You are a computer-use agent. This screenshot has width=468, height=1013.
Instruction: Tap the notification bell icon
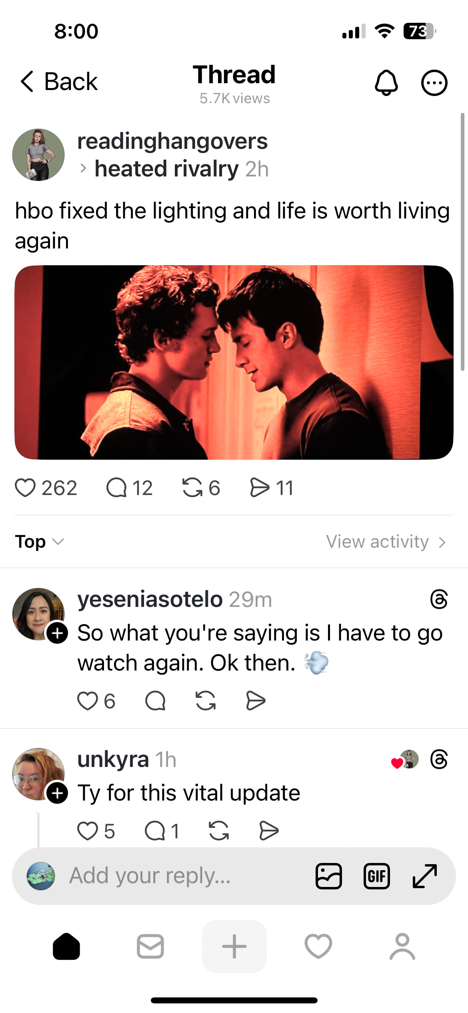coord(386,83)
